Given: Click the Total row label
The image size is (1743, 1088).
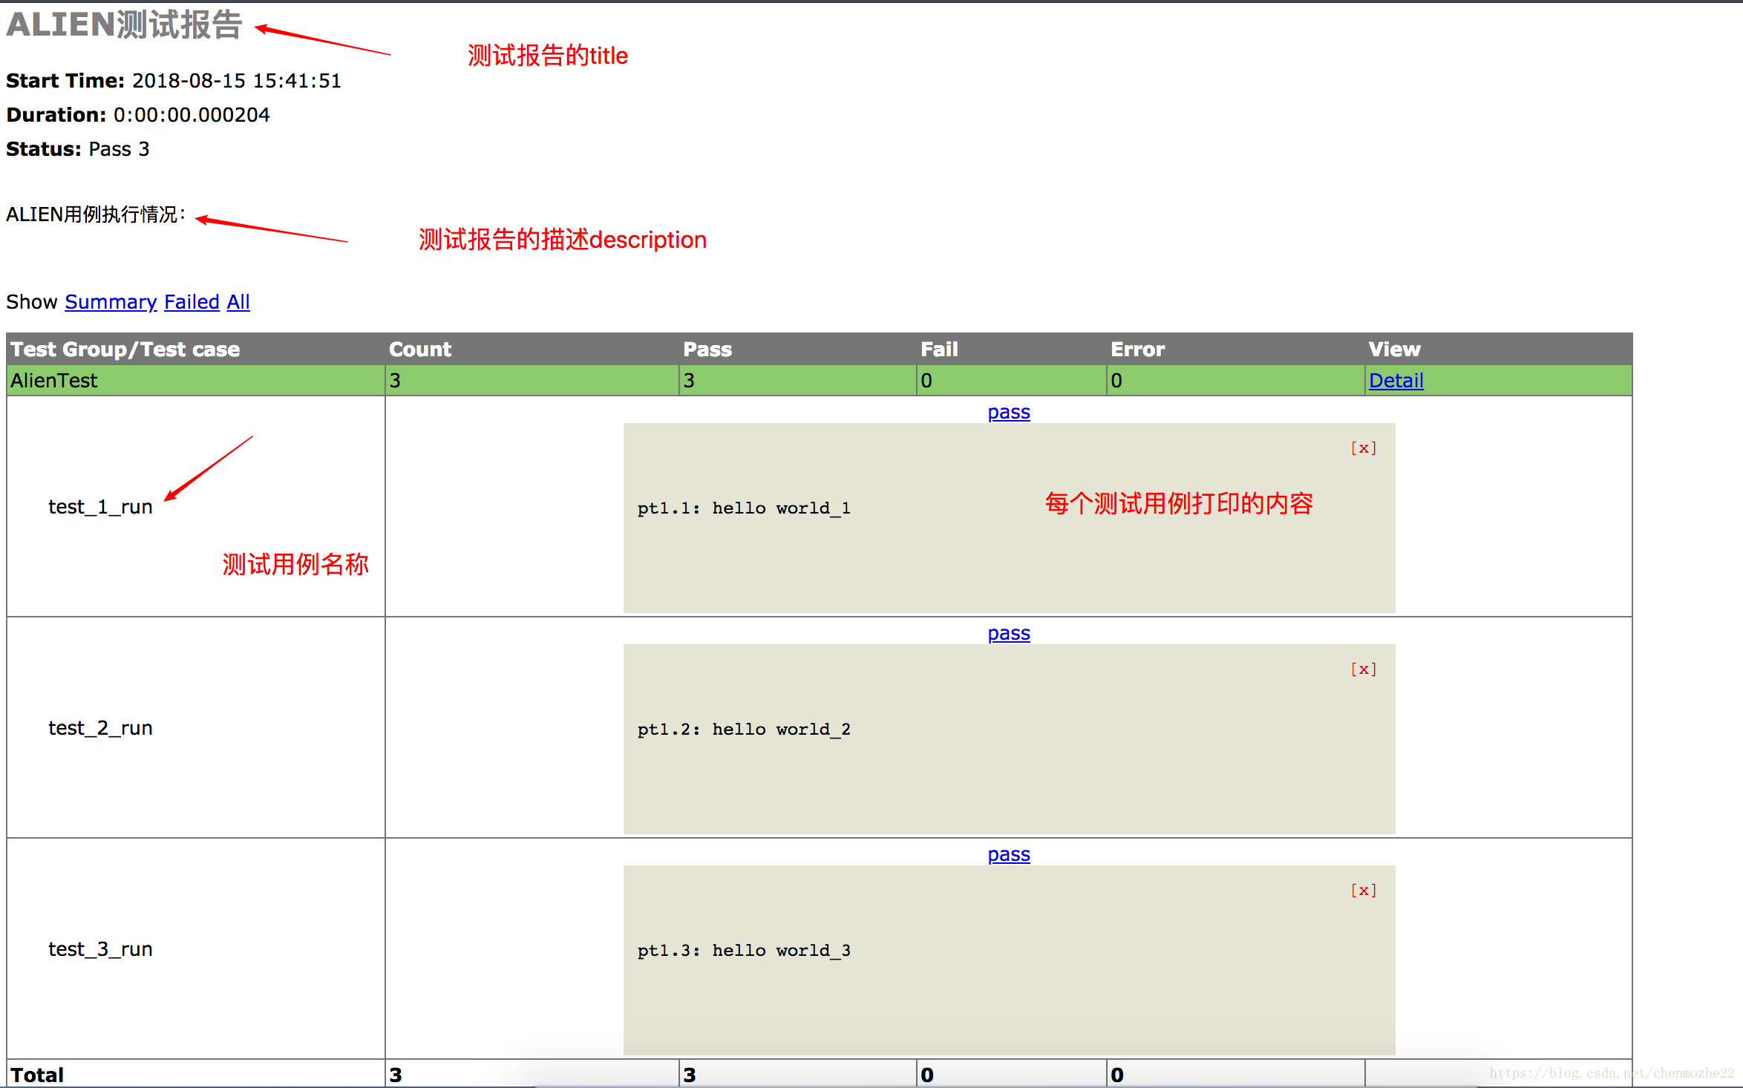Looking at the screenshot, I should [x=37, y=1075].
